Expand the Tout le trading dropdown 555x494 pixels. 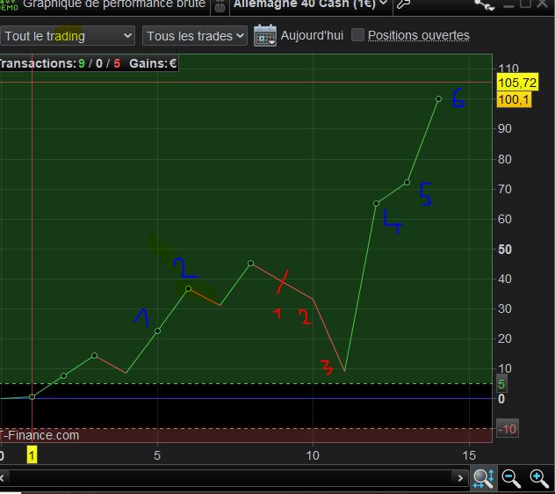click(68, 36)
